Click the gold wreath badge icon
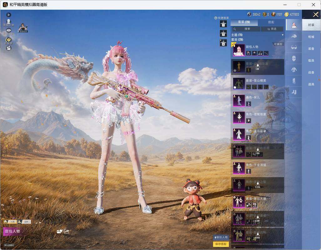 pyautogui.click(x=8, y=40)
